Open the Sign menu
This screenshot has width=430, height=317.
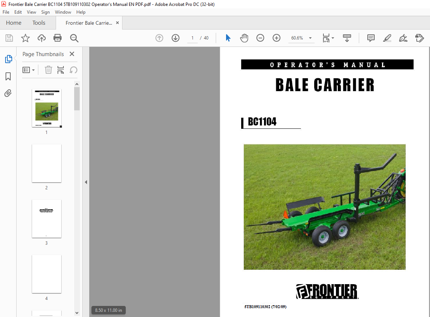45,12
